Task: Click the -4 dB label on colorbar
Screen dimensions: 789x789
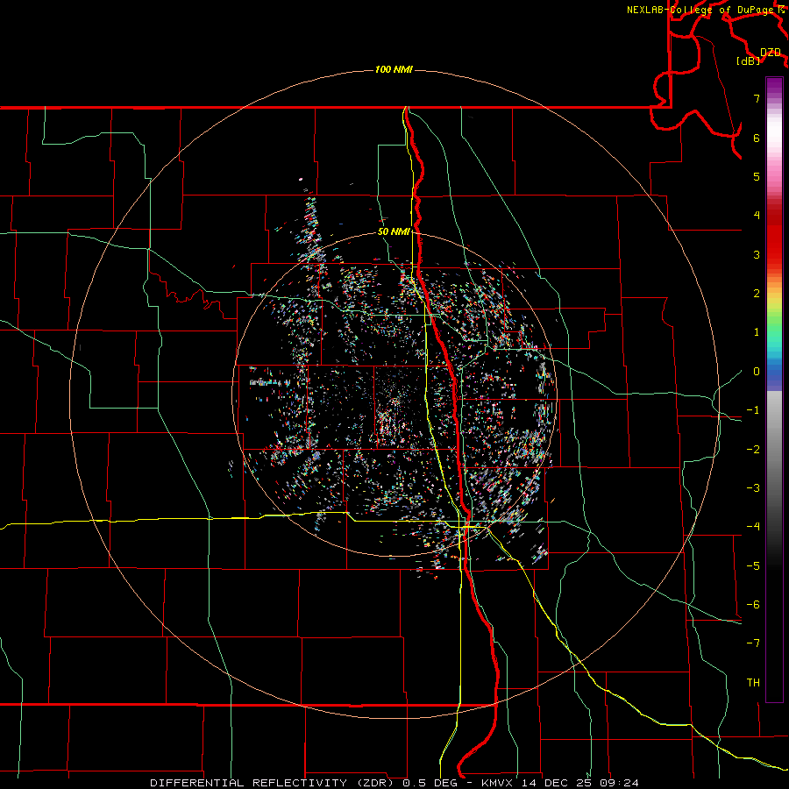Action: pyautogui.click(x=753, y=527)
